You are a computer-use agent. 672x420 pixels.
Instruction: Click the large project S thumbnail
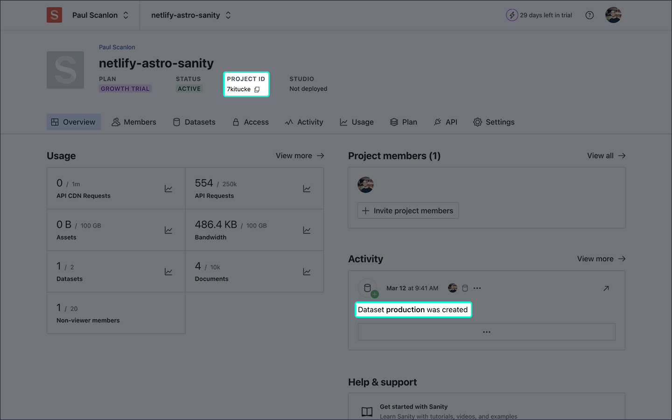point(65,70)
